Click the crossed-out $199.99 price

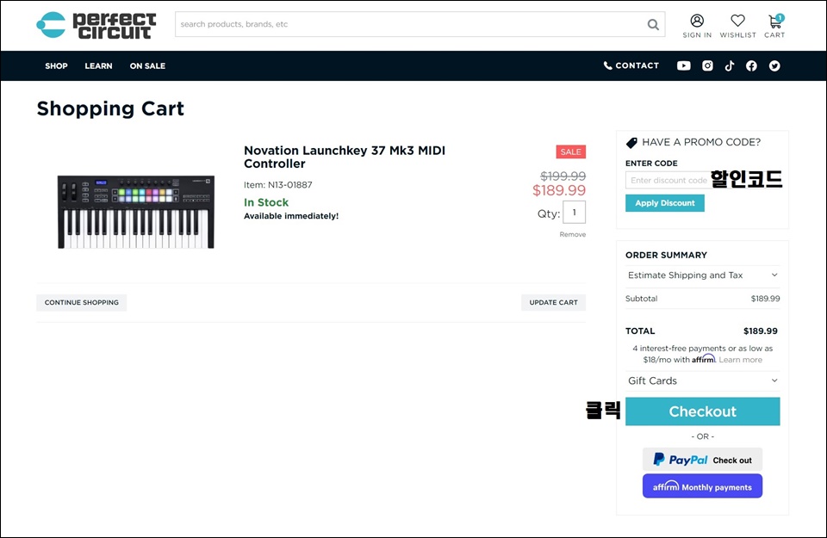click(x=563, y=176)
